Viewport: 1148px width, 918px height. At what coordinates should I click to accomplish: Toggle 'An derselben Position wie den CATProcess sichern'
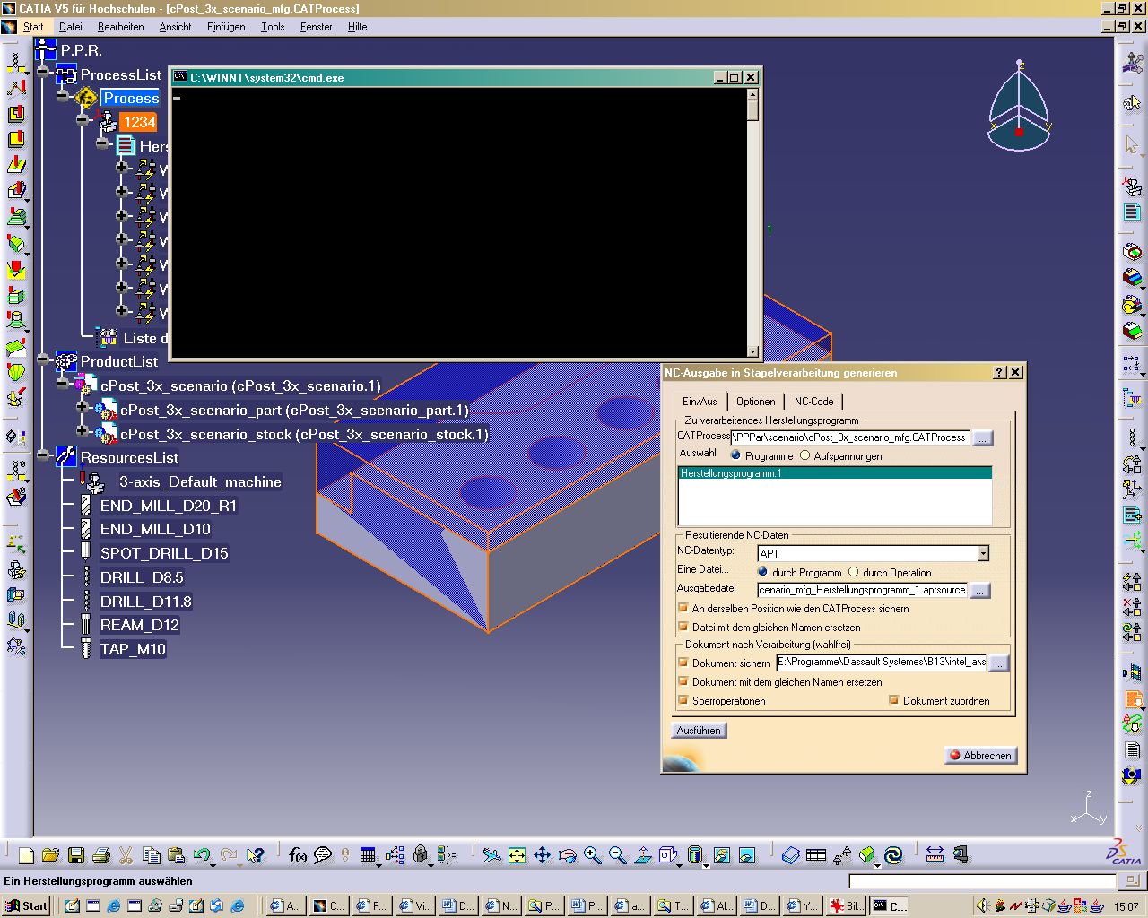coord(683,608)
